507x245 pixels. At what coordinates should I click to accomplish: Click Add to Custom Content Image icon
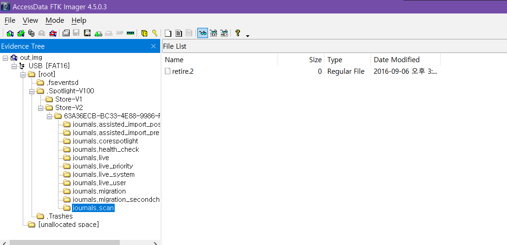tap(98, 33)
